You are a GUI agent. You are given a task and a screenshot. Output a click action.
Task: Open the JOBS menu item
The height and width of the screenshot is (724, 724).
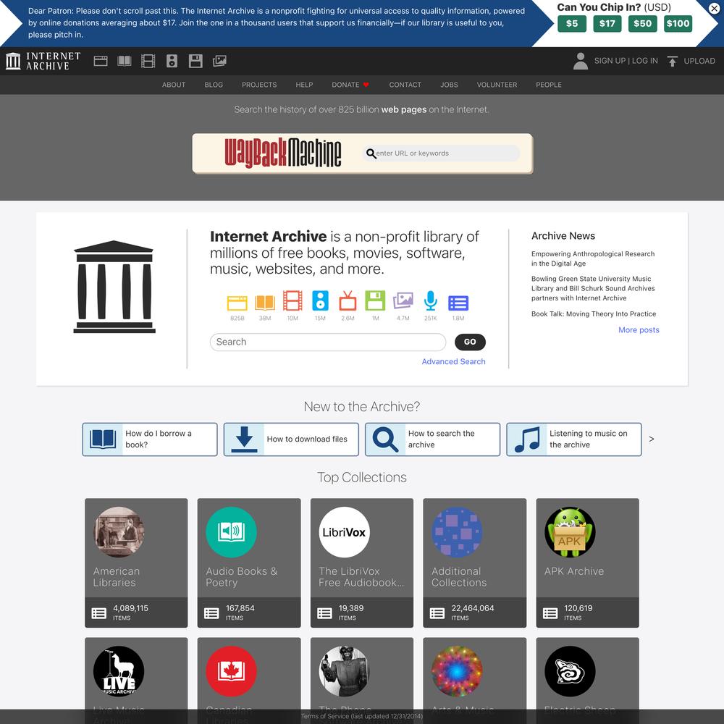click(450, 85)
